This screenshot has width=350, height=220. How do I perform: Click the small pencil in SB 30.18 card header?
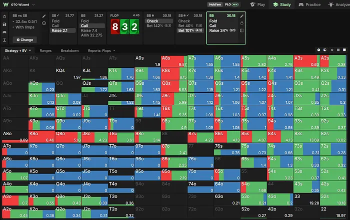(187, 15)
